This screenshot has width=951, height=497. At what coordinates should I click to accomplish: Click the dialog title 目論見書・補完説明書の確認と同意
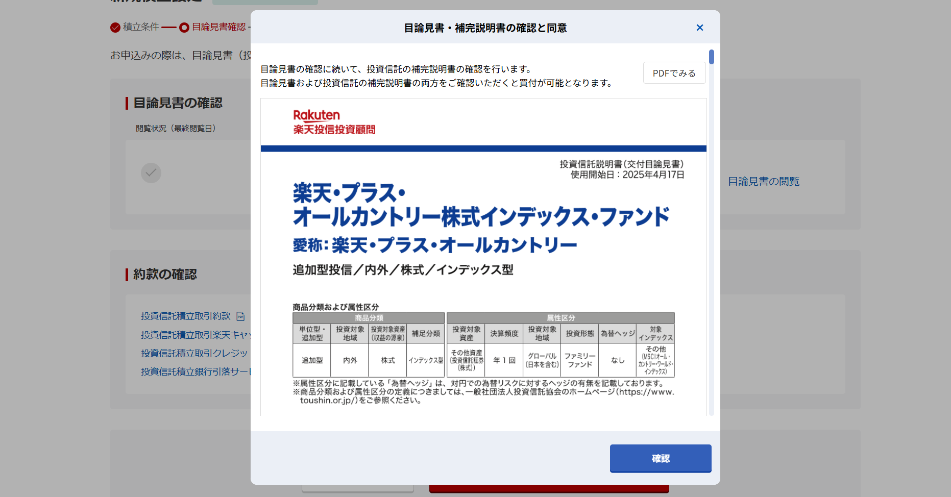click(x=485, y=28)
